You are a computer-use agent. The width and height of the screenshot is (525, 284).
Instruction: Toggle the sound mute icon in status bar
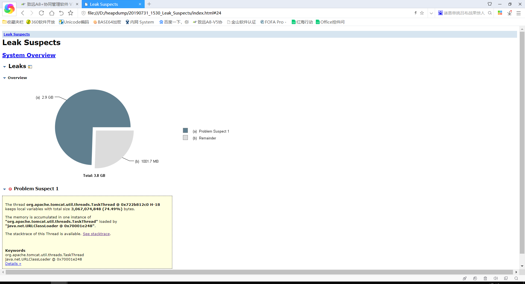[x=495, y=278]
